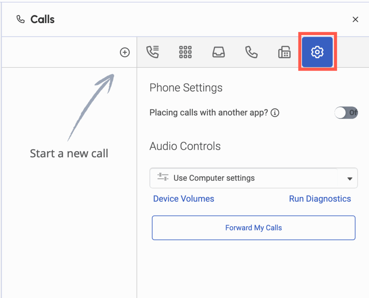Image resolution: width=369 pixels, height=298 pixels.
Task: Start a new call with the plus icon
Action: [125, 52]
